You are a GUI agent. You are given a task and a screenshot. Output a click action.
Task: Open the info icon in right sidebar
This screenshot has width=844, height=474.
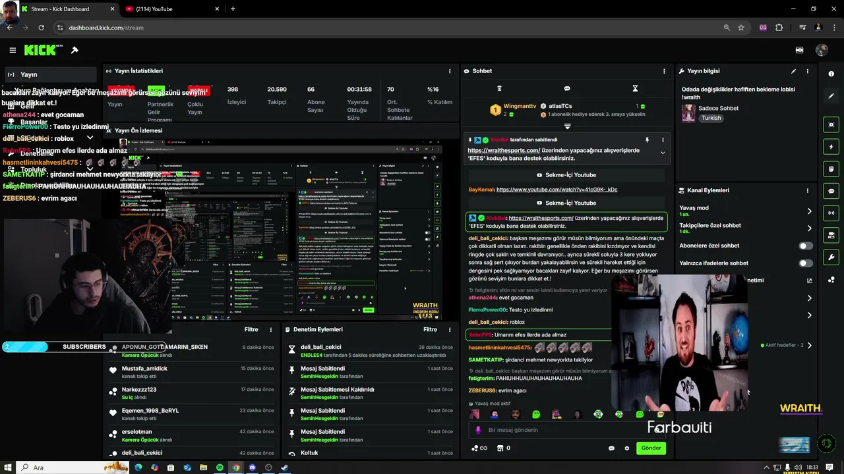click(831, 74)
